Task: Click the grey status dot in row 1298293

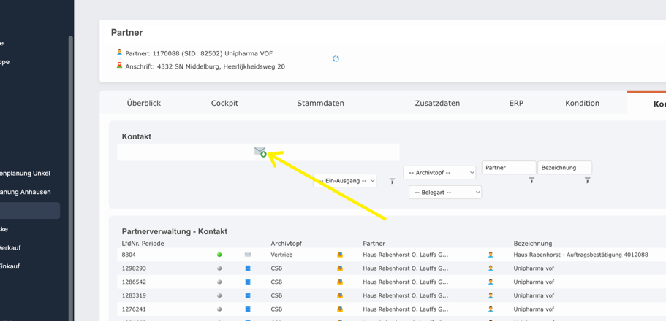Action: 219,268
